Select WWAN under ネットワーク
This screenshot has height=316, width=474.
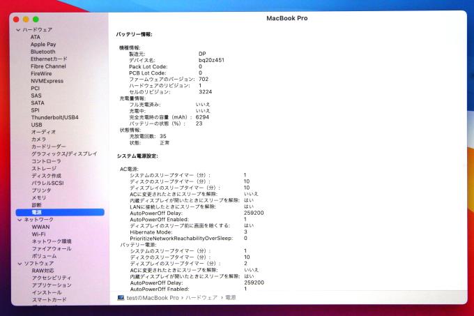pos(41,227)
